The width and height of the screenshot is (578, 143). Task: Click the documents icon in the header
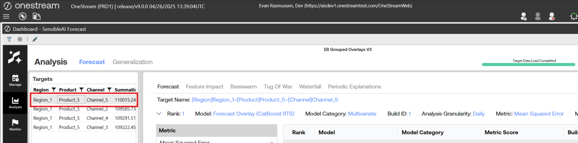(36, 16)
